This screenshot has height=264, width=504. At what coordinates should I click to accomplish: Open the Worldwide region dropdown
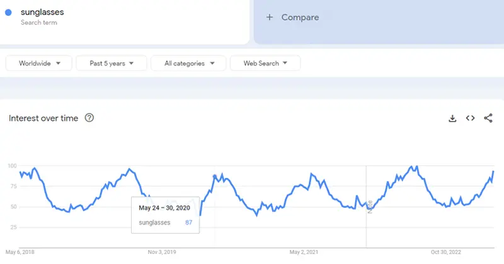pyautogui.click(x=39, y=63)
